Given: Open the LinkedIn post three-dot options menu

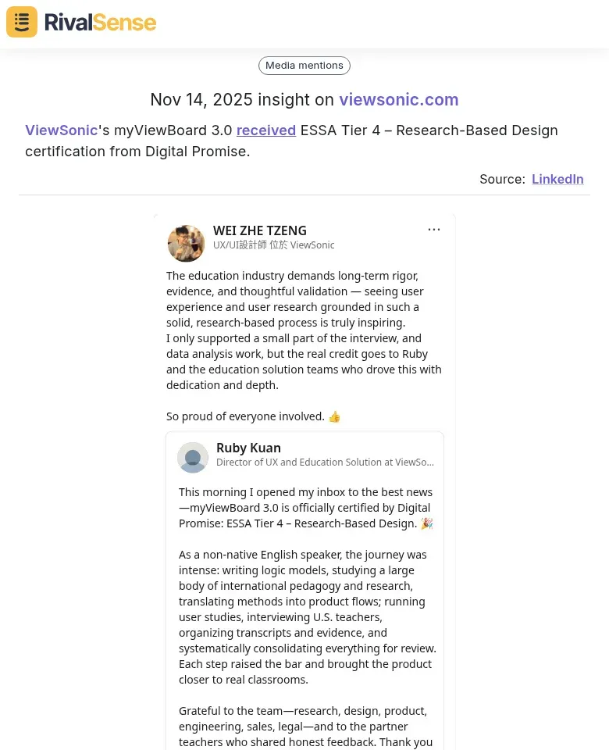Looking at the screenshot, I should tap(434, 229).
